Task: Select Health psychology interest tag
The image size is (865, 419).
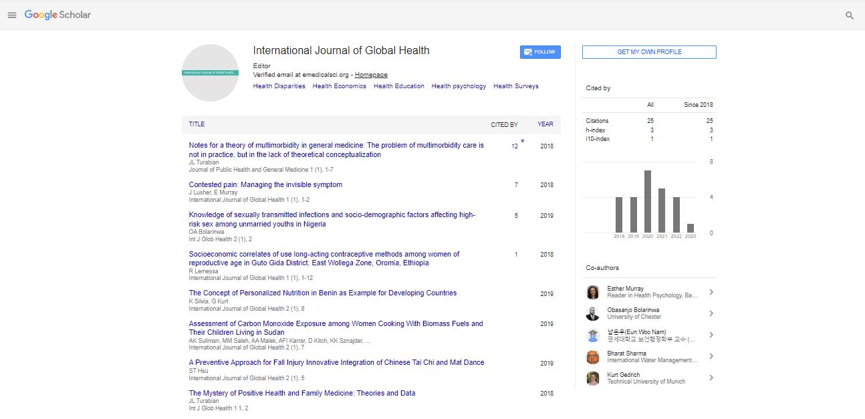Action: (x=459, y=86)
